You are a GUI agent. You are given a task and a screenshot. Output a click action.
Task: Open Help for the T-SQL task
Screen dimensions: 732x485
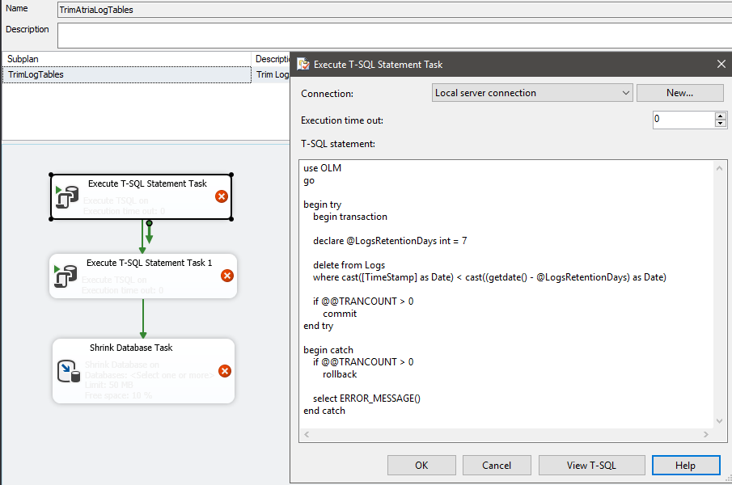coord(685,466)
